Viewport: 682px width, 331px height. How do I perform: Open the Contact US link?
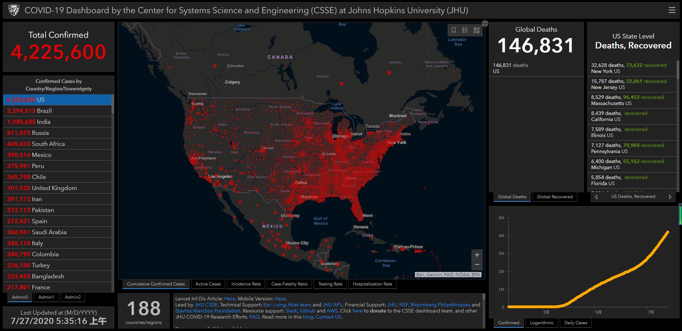pos(328,317)
